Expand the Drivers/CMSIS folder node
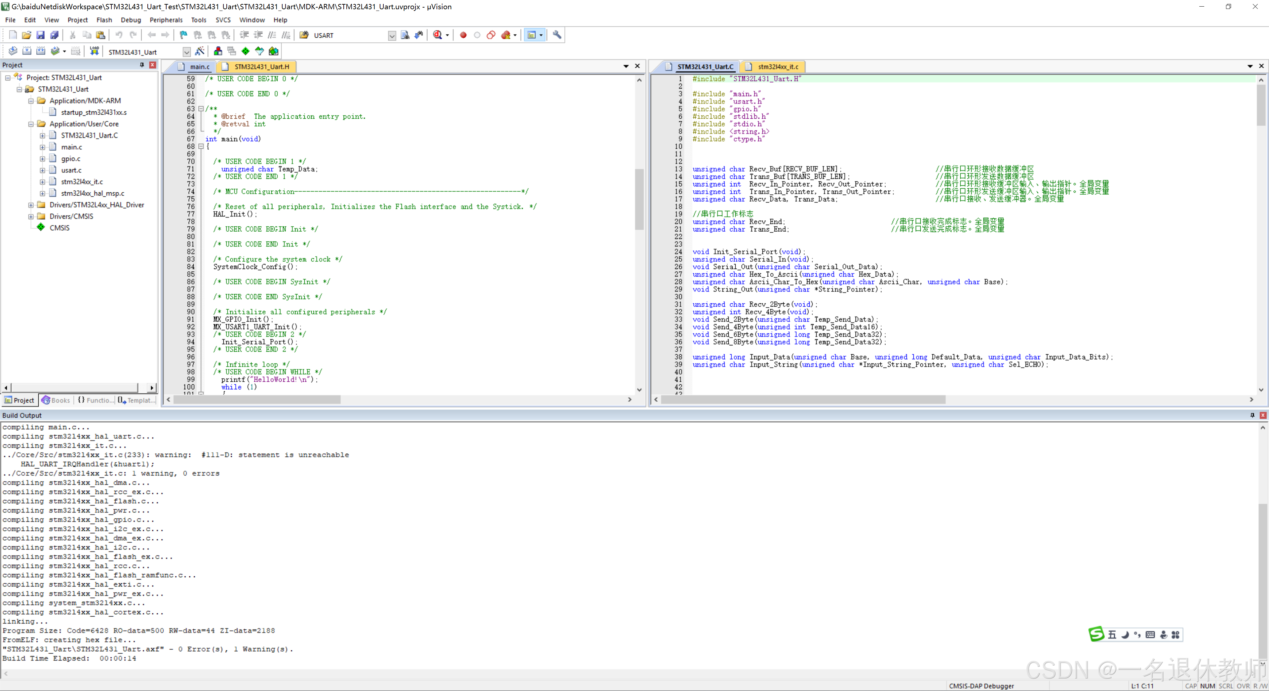Screen dimensions: 1269x691 pyautogui.click(x=31, y=217)
